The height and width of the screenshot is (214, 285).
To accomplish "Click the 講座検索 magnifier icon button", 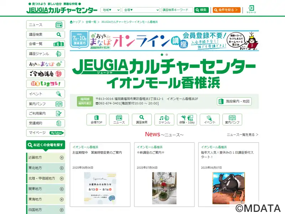I will pyautogui.click(x=142, y=119).
